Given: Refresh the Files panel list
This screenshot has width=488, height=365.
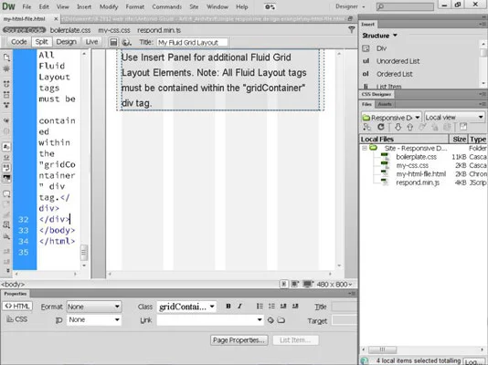Looking at the screenshot, I should click(381, 127).
